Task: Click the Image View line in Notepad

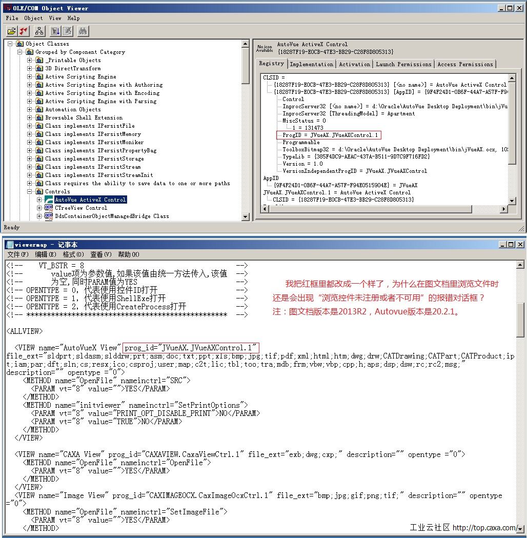Action: [x=254, y=500]
